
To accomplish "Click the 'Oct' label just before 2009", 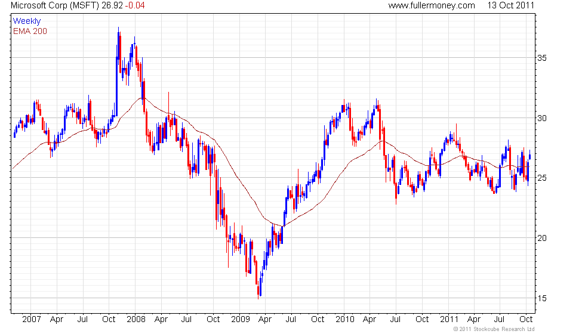I will point(213,320).
